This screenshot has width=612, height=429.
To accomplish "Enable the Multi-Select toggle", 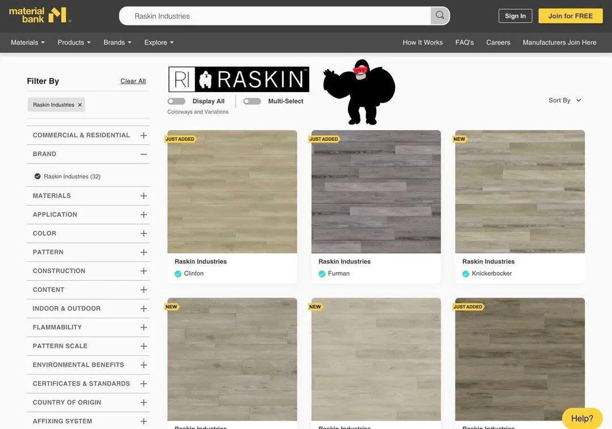I will [x=252, y=101].
